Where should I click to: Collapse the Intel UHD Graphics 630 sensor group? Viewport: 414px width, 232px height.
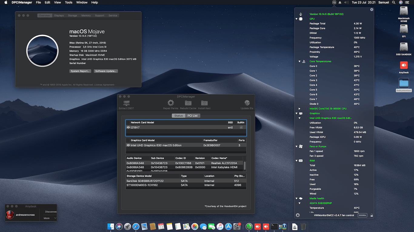[299, 118]
